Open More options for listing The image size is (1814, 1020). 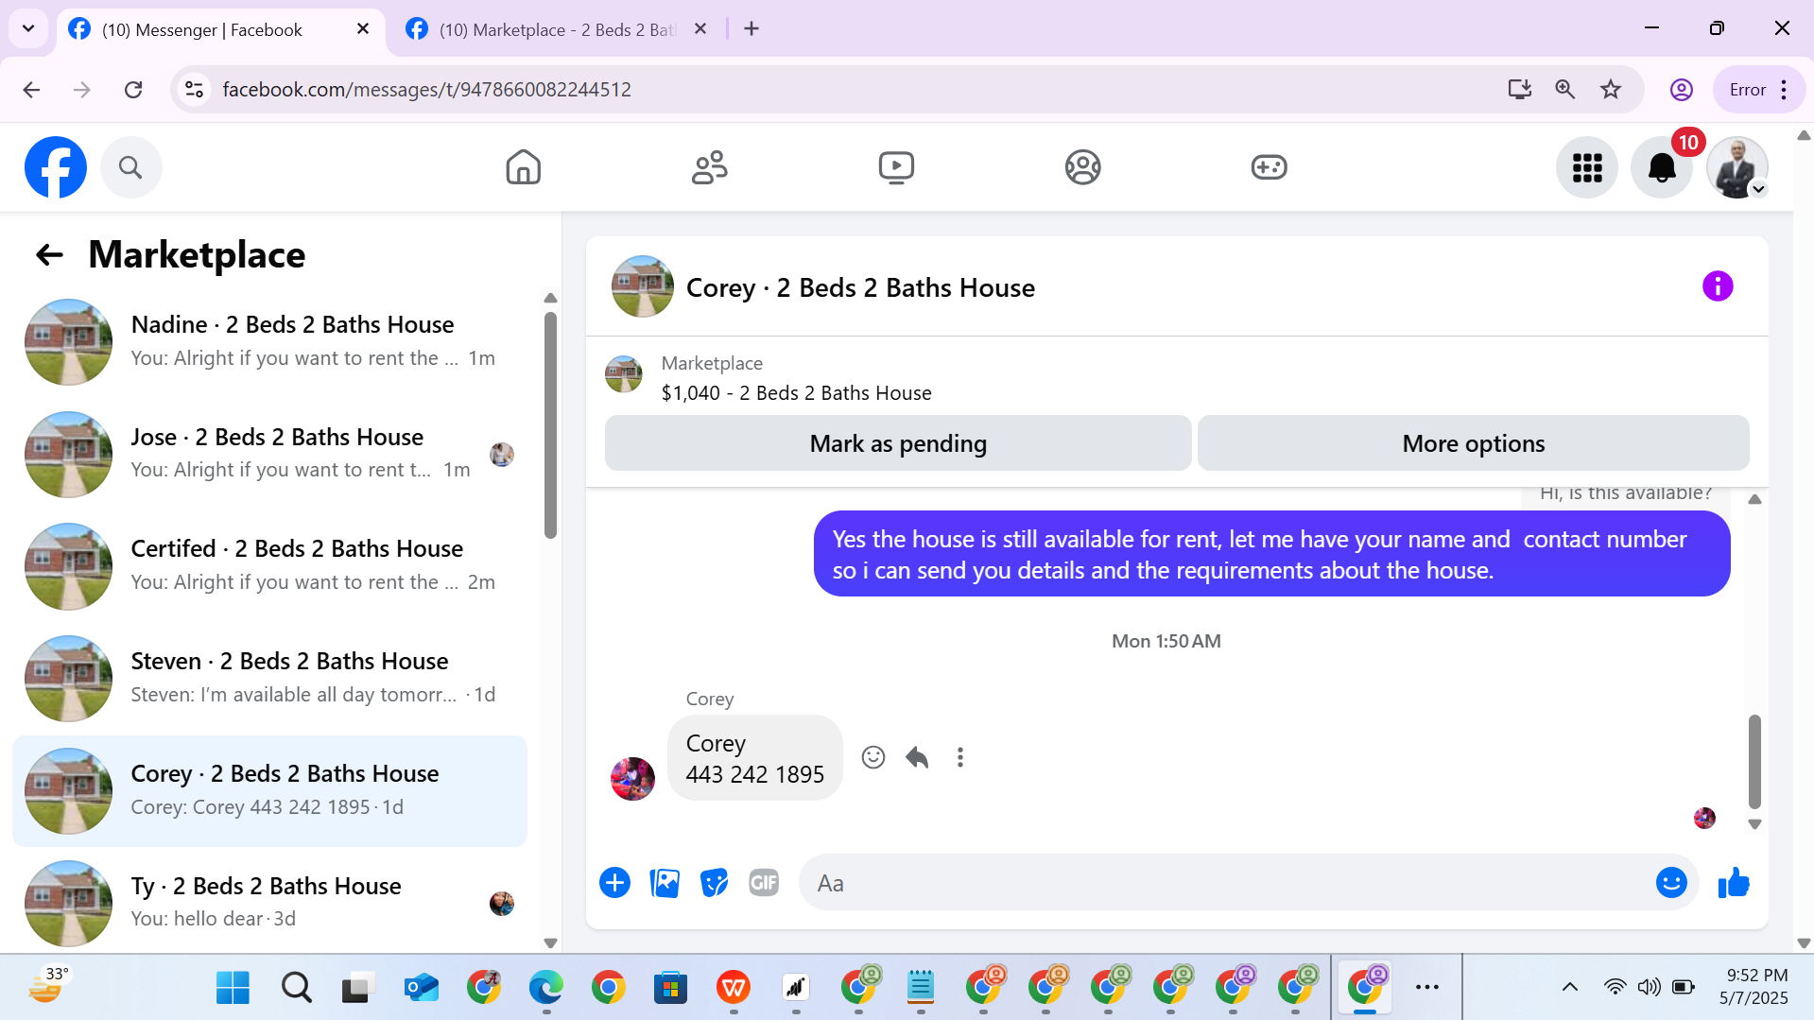[x=1473, y=443]
